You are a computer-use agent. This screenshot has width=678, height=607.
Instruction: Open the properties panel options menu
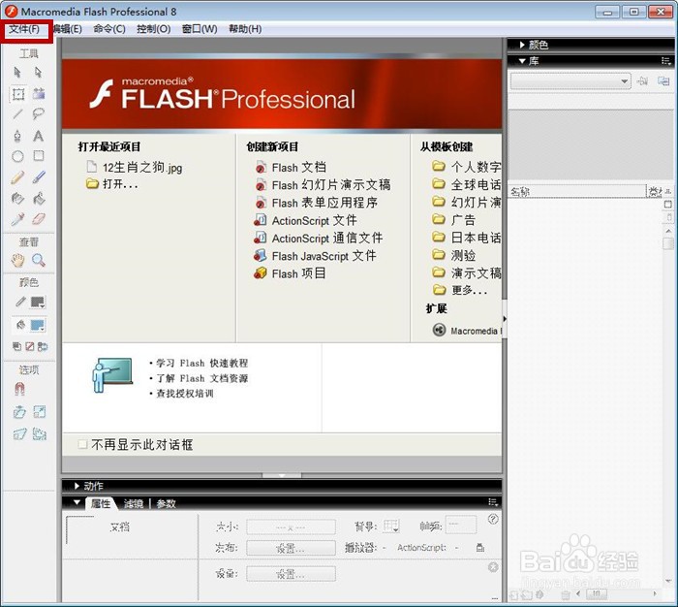pyautogui.click(x=493, y=502)
